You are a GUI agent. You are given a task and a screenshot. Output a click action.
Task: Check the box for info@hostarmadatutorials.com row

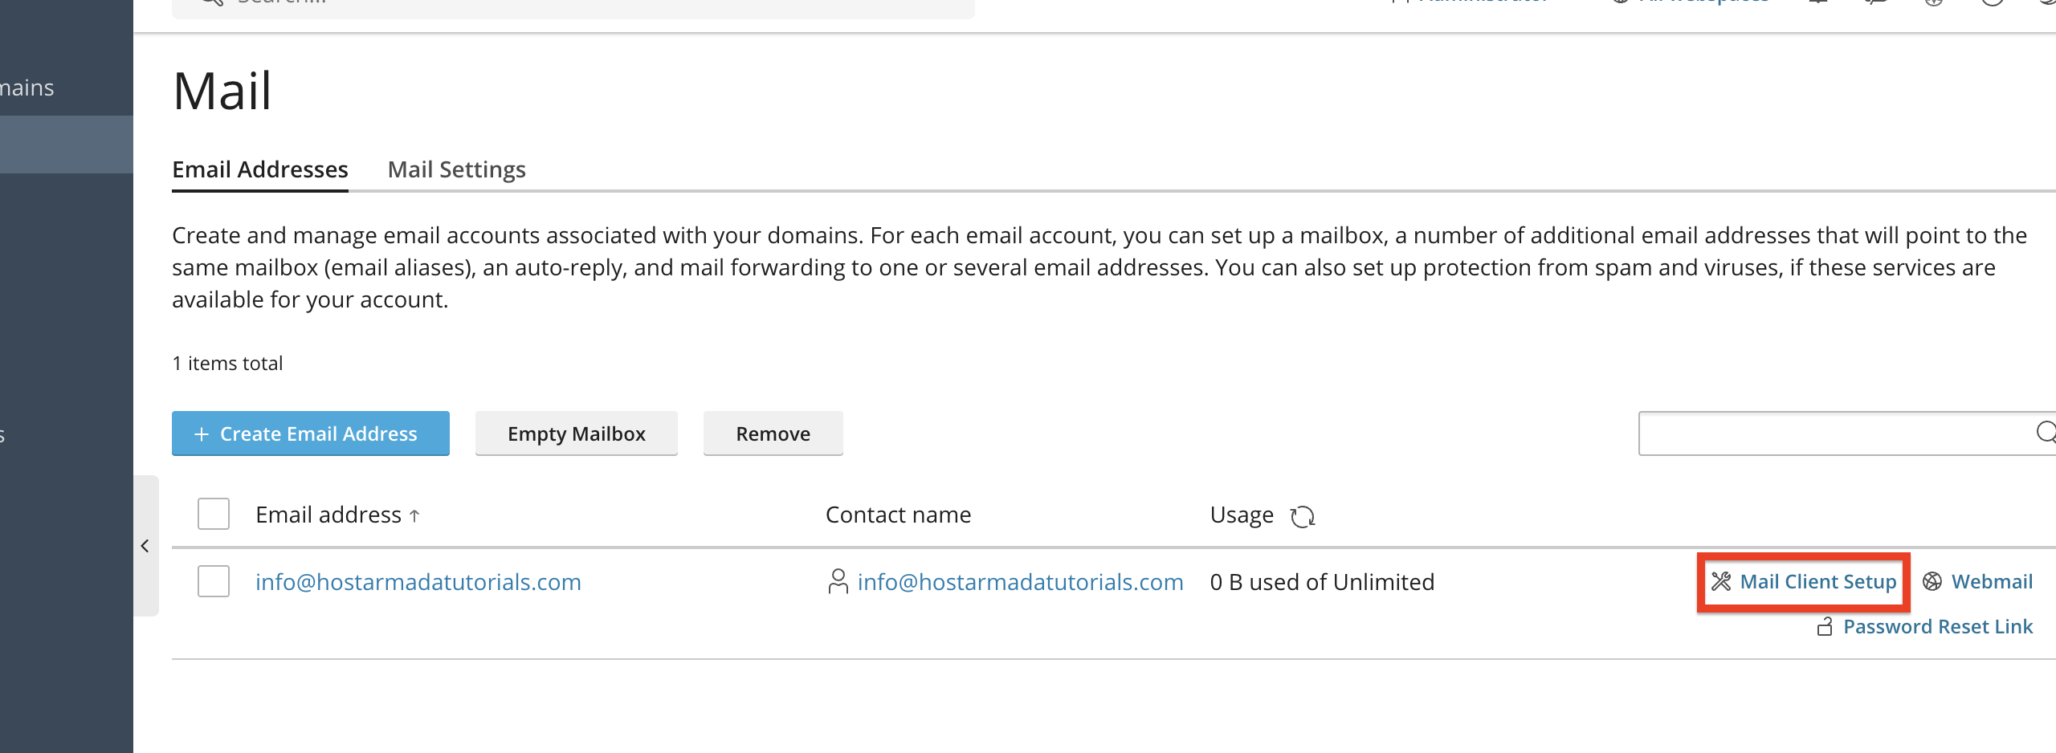point(214,582)
